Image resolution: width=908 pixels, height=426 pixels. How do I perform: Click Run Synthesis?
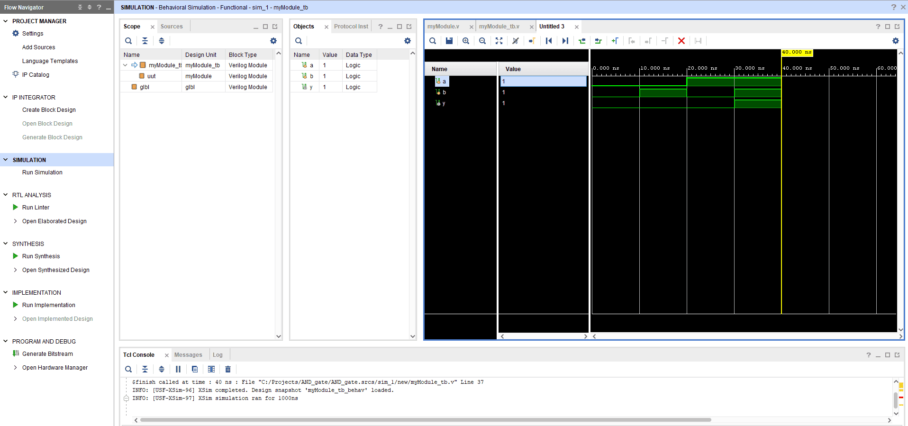pos(41,256)
